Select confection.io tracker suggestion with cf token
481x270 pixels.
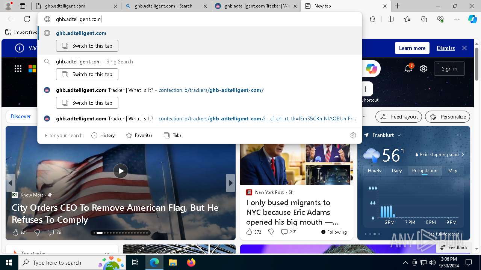[x=200, y=118]
